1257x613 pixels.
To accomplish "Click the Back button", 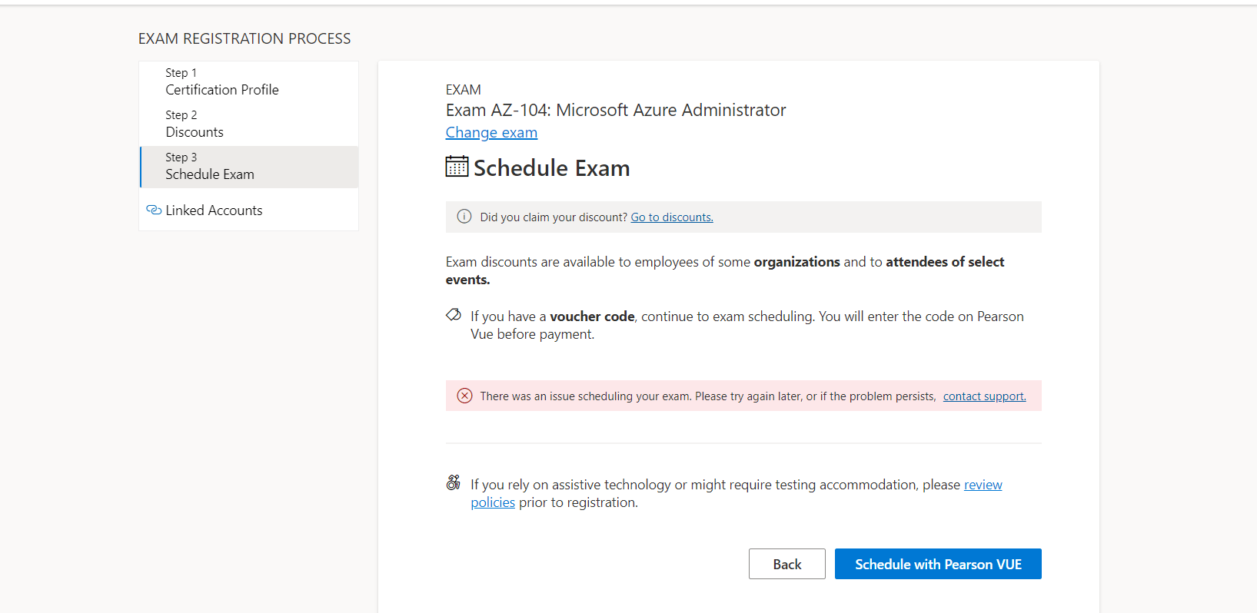I will (787, 564).
